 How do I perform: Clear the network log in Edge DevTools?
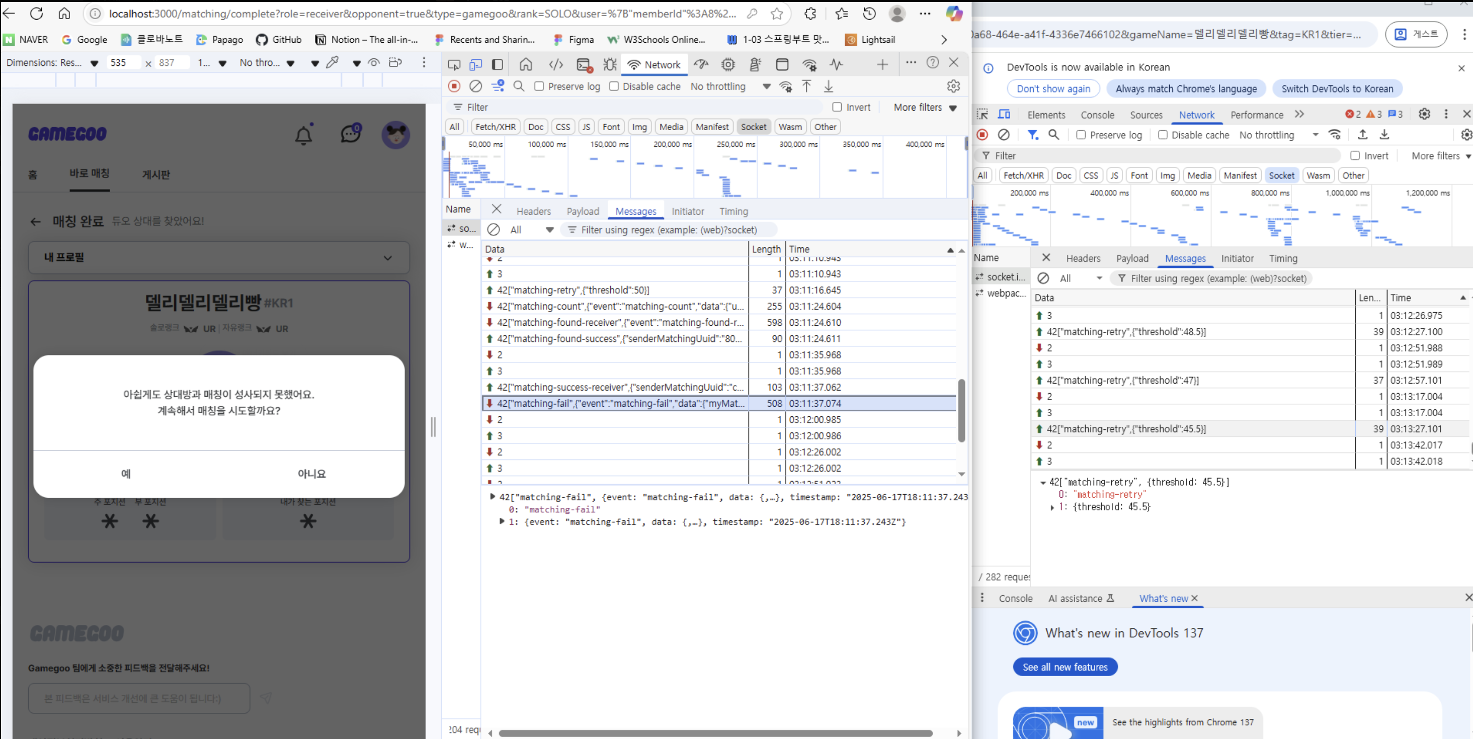475,86
